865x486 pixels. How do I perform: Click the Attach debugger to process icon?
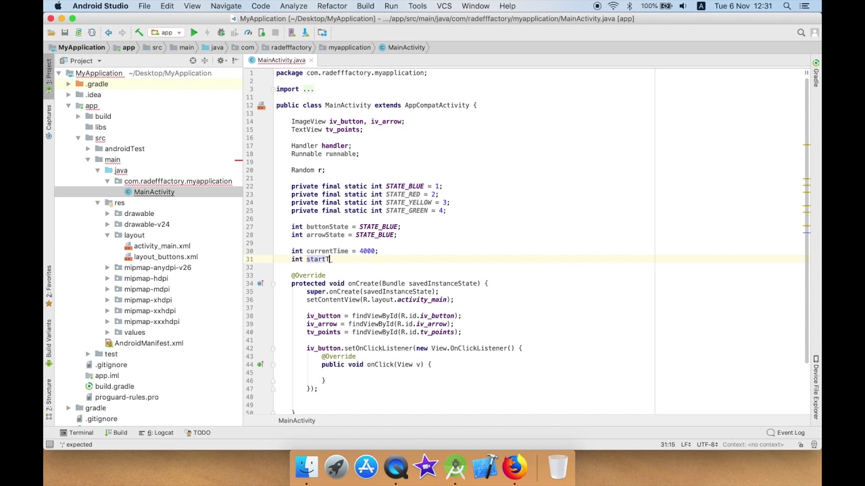[x=262, y=32]
